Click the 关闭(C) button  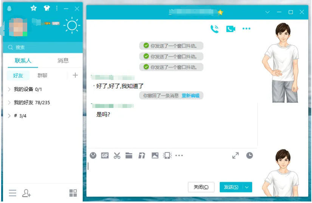[201, 187]
